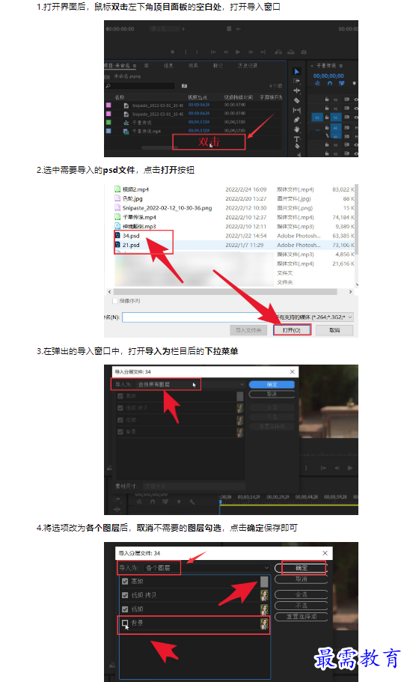The height and width of the screenshot is (682, 407).
Task: Click the file name (N) input field
Action: (x=198, y=317)
